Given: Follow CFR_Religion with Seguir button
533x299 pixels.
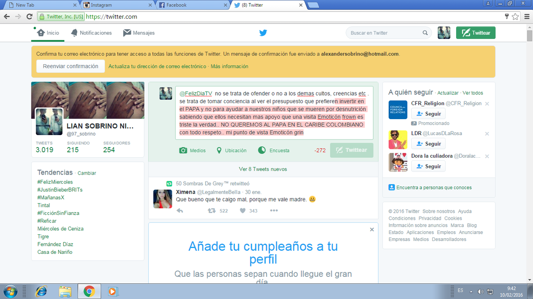Looking at the screenshot, I should click(x=428, y=114).
